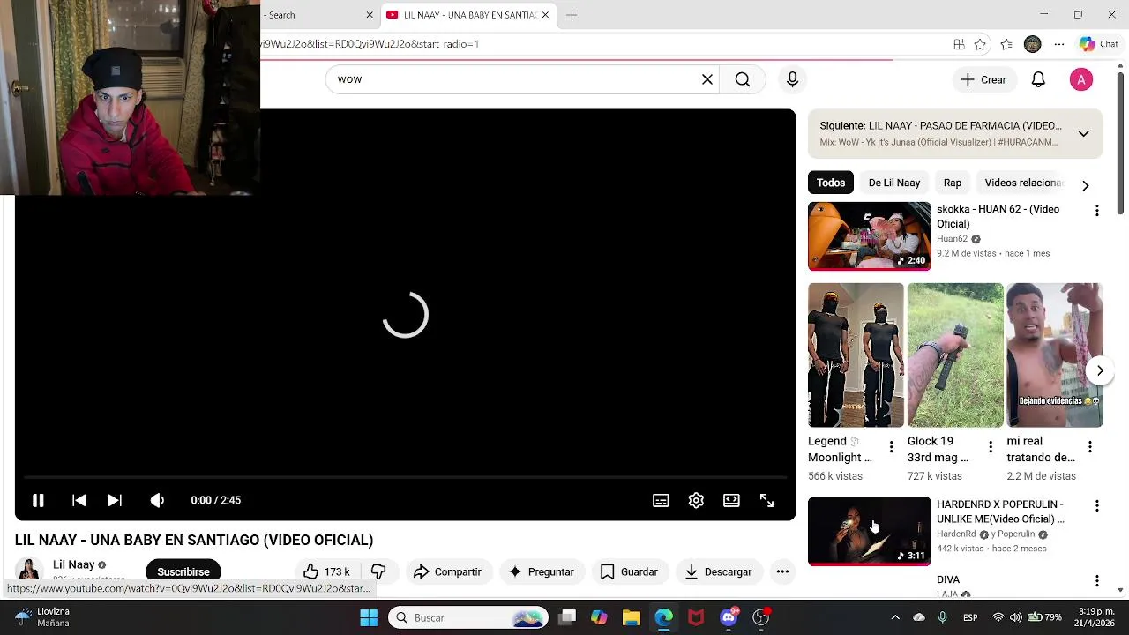The image size is (1129, 635).
Task: Select the Videos relacionados chip
Action: (x=1023, y=183)
